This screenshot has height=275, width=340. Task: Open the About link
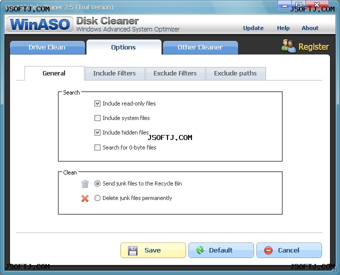click(310, 28)
